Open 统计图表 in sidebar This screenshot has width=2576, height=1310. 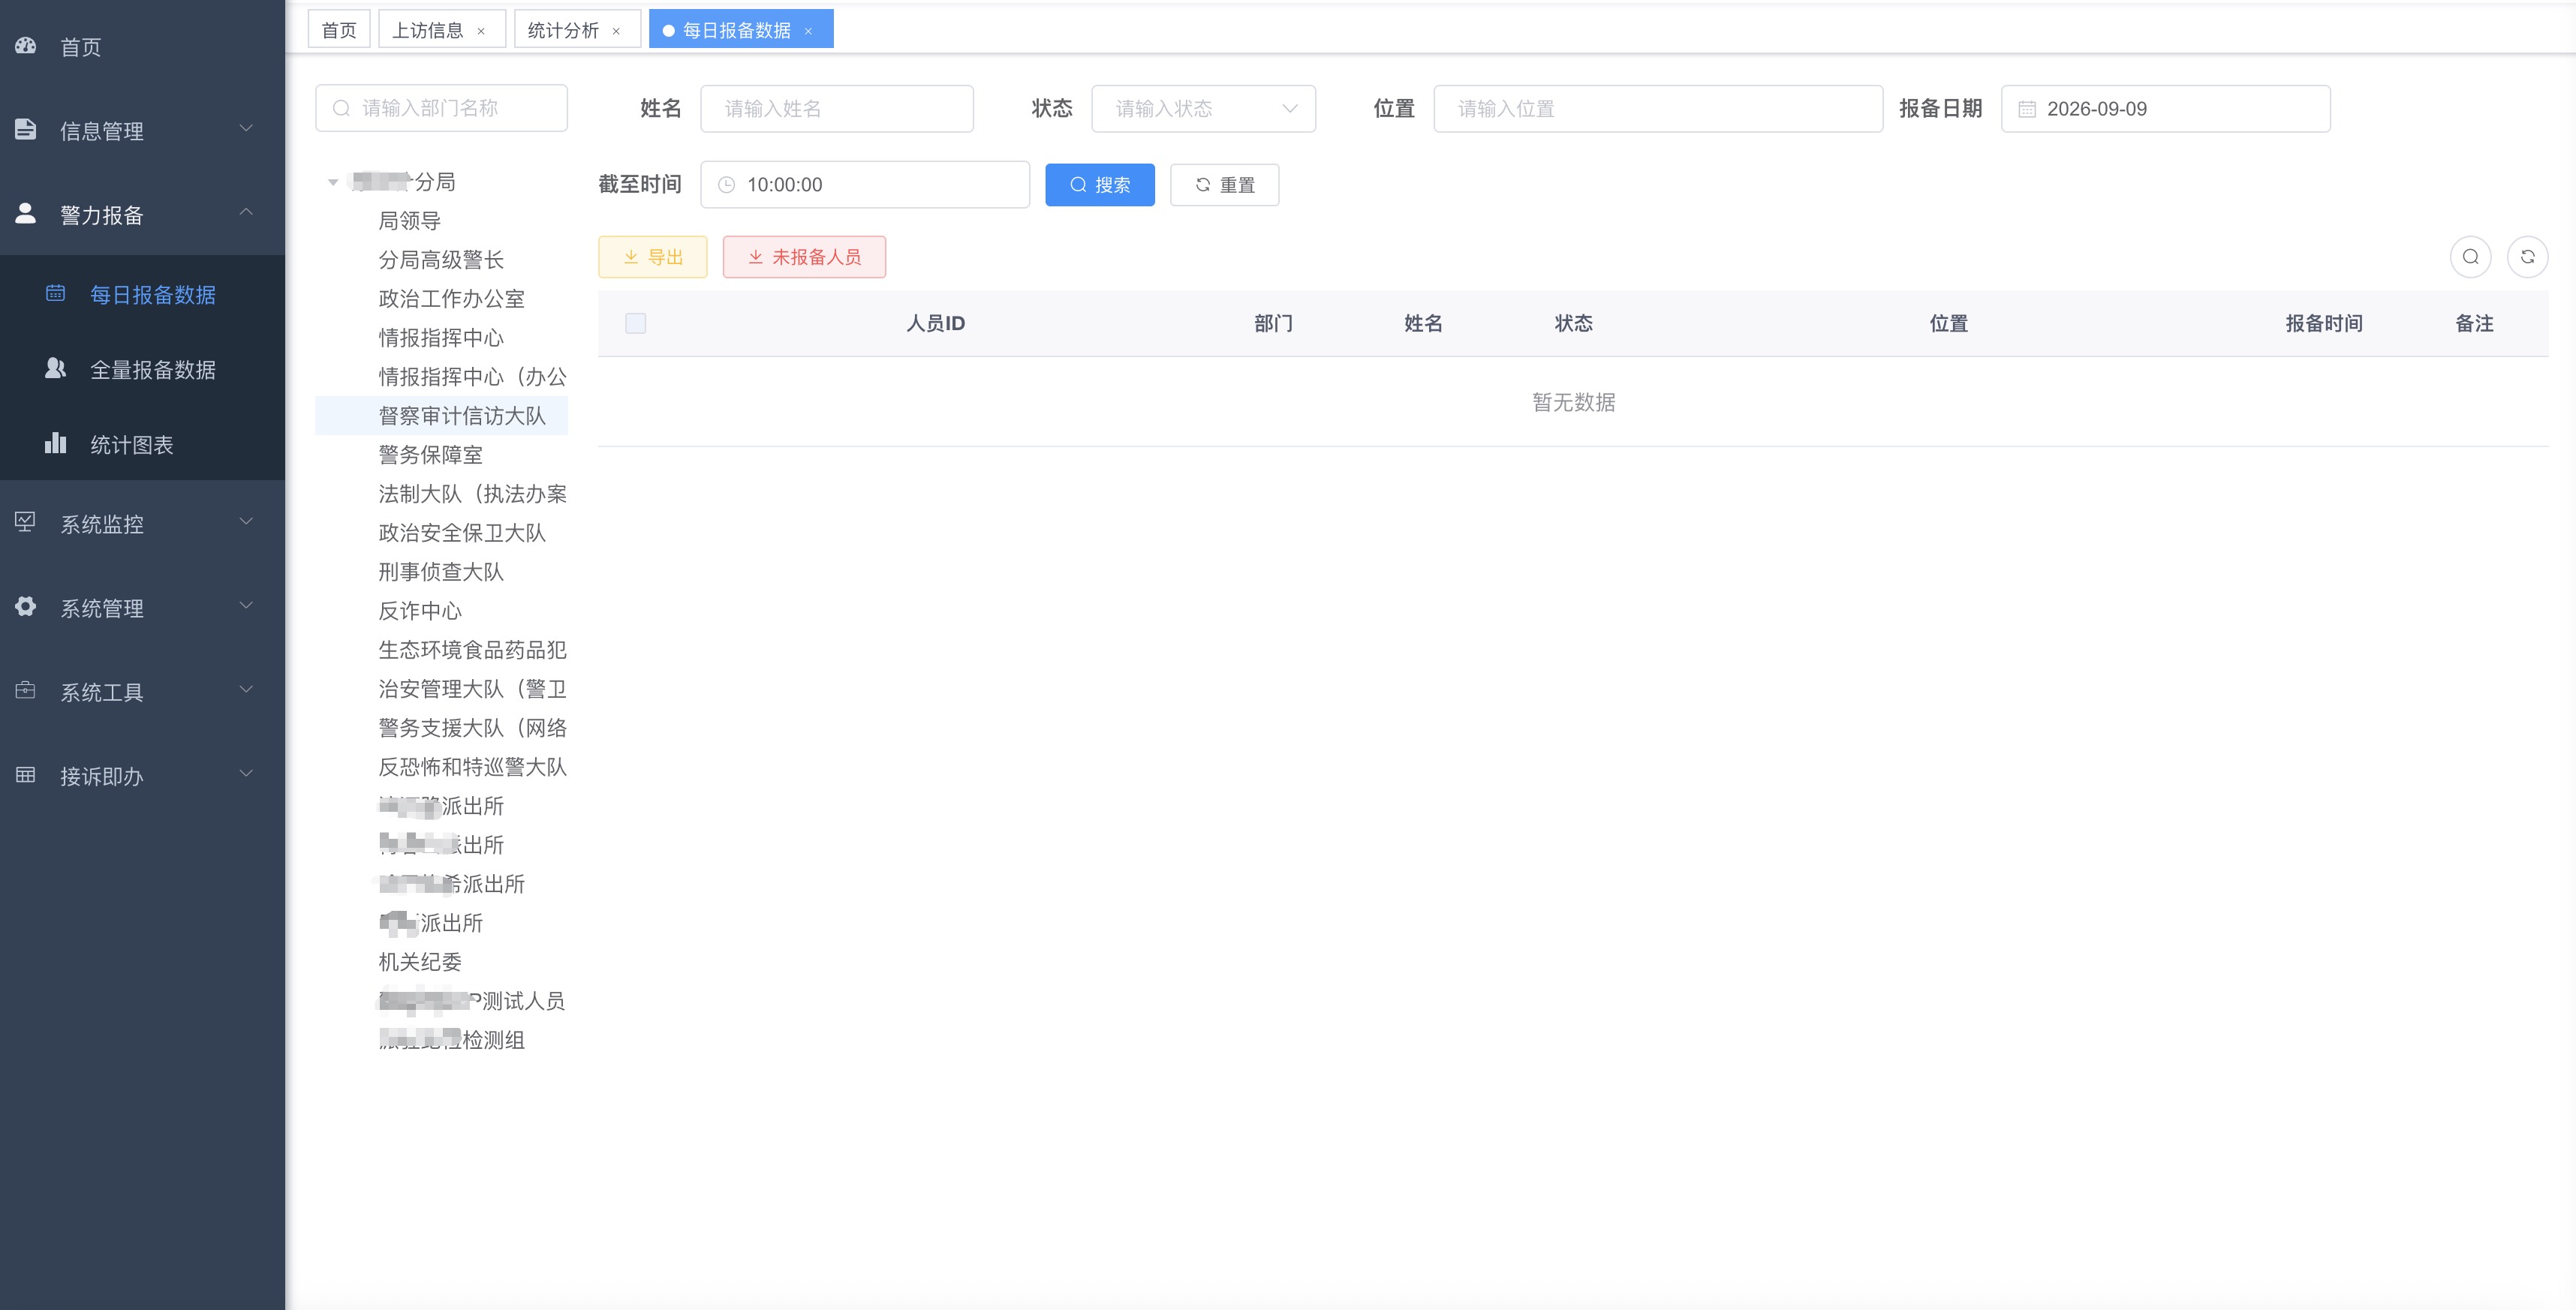click(142, 443)
